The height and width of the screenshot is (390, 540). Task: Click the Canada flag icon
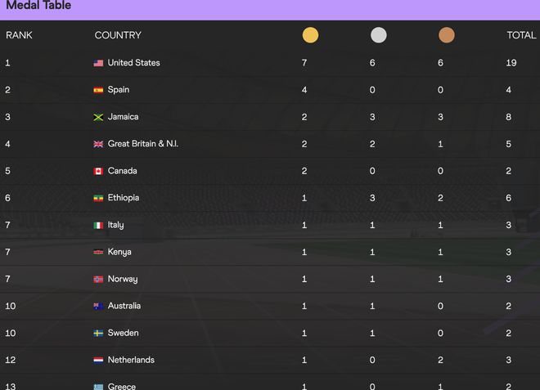(x=98, y=171)
